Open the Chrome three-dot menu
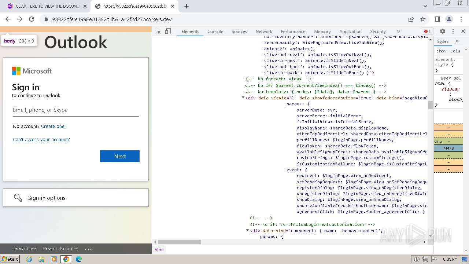 (461, 19)
